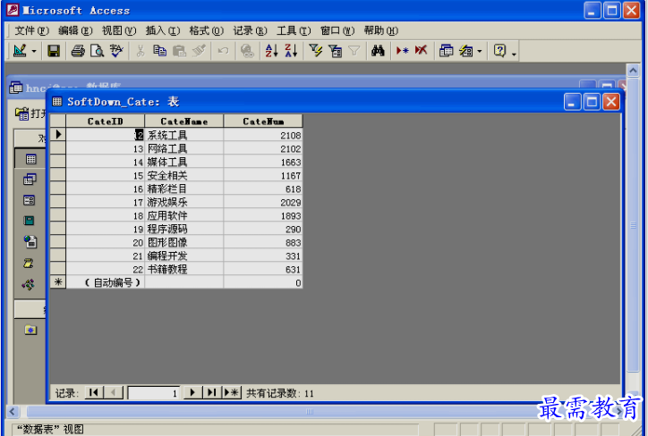This screenshot has height=436, width=648.
Task: Open the 文件(F) menu
Action: 32,30
